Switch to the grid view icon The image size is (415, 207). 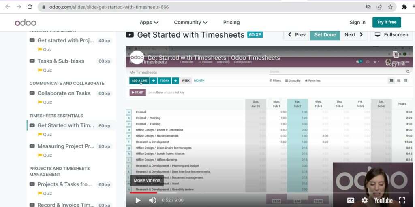(391, 80)
